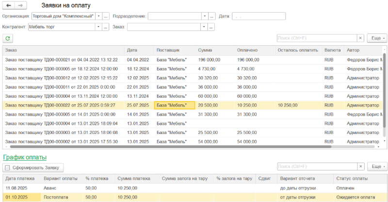Open selection ellipsis next to Организация field
388x202 pixels.
(106, 16)
